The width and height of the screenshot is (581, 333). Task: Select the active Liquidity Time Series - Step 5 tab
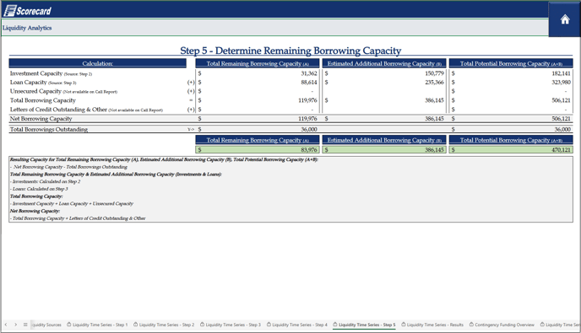click(364, 325)
